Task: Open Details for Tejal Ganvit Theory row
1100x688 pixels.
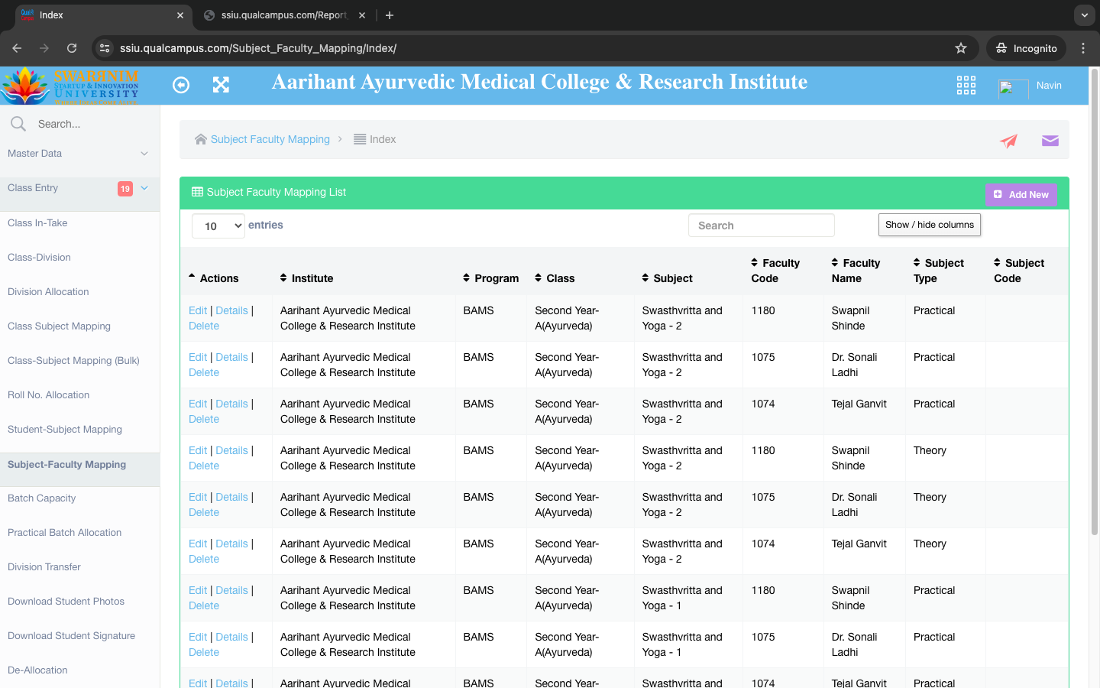Action: (x=231, y=544)
